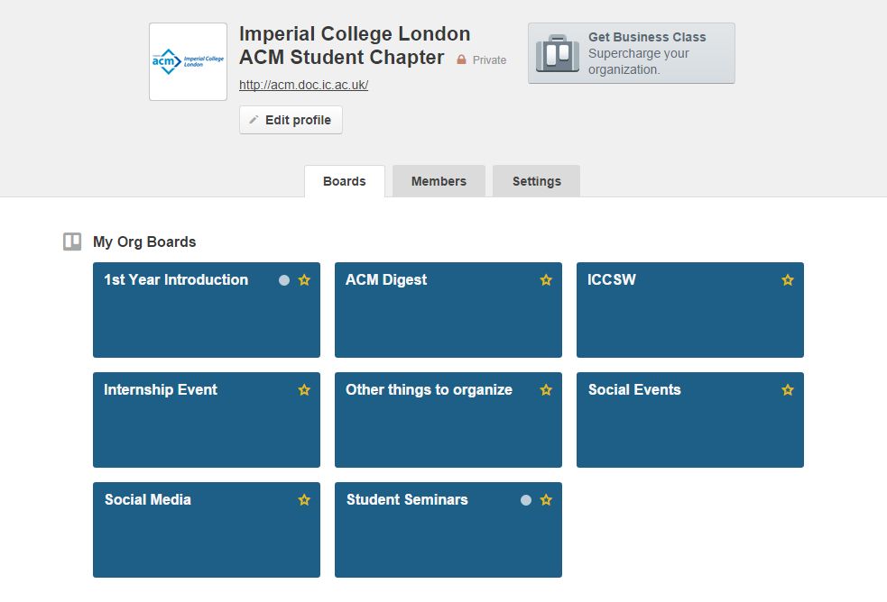Click star icon on Student Seminars board
887x602 pixels.
coord(546,500)
